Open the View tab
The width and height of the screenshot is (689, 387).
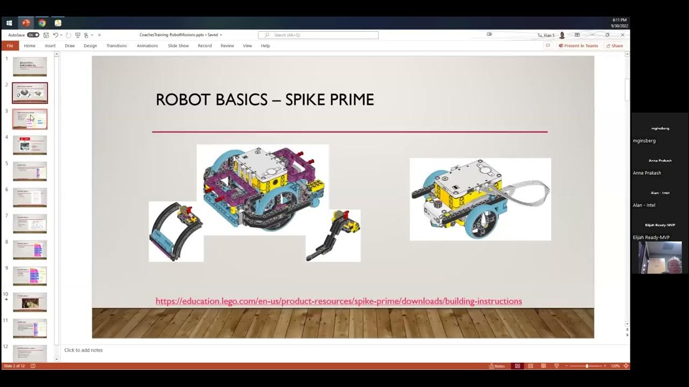coord(248,46)
